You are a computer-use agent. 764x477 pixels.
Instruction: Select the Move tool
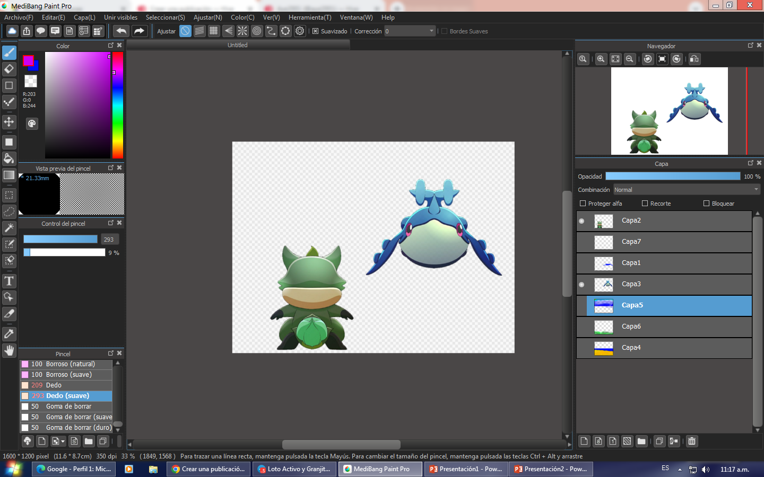9,122
